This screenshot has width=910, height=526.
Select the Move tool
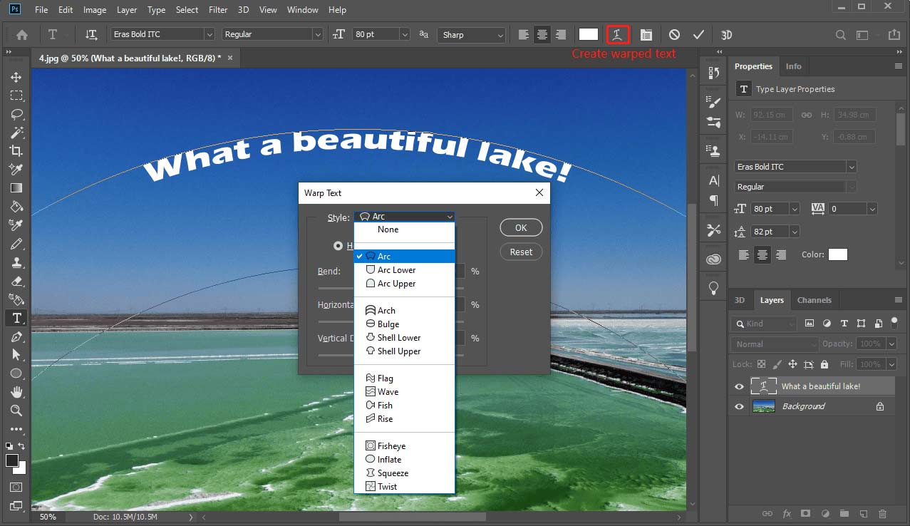click(x=16, y=77)
